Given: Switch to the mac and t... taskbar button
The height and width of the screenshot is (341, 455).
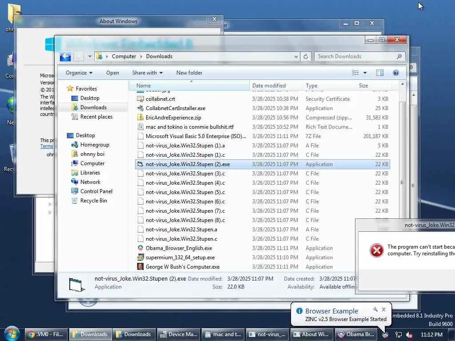Looking at the screenshot, I should (223, 334).
